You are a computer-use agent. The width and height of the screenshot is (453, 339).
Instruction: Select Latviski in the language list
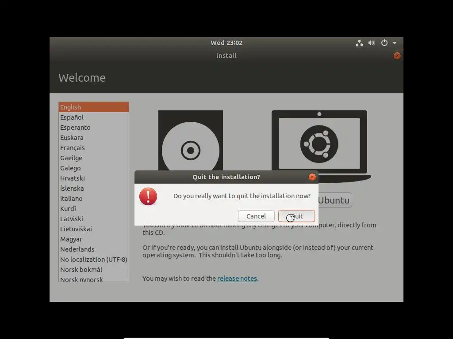click(x=94, y=219)
